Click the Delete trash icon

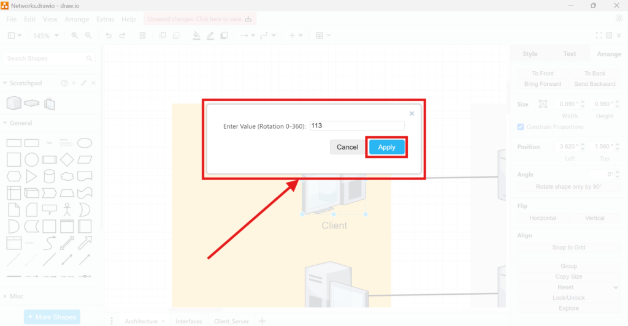pyautogui.click(x=142, y=36)
